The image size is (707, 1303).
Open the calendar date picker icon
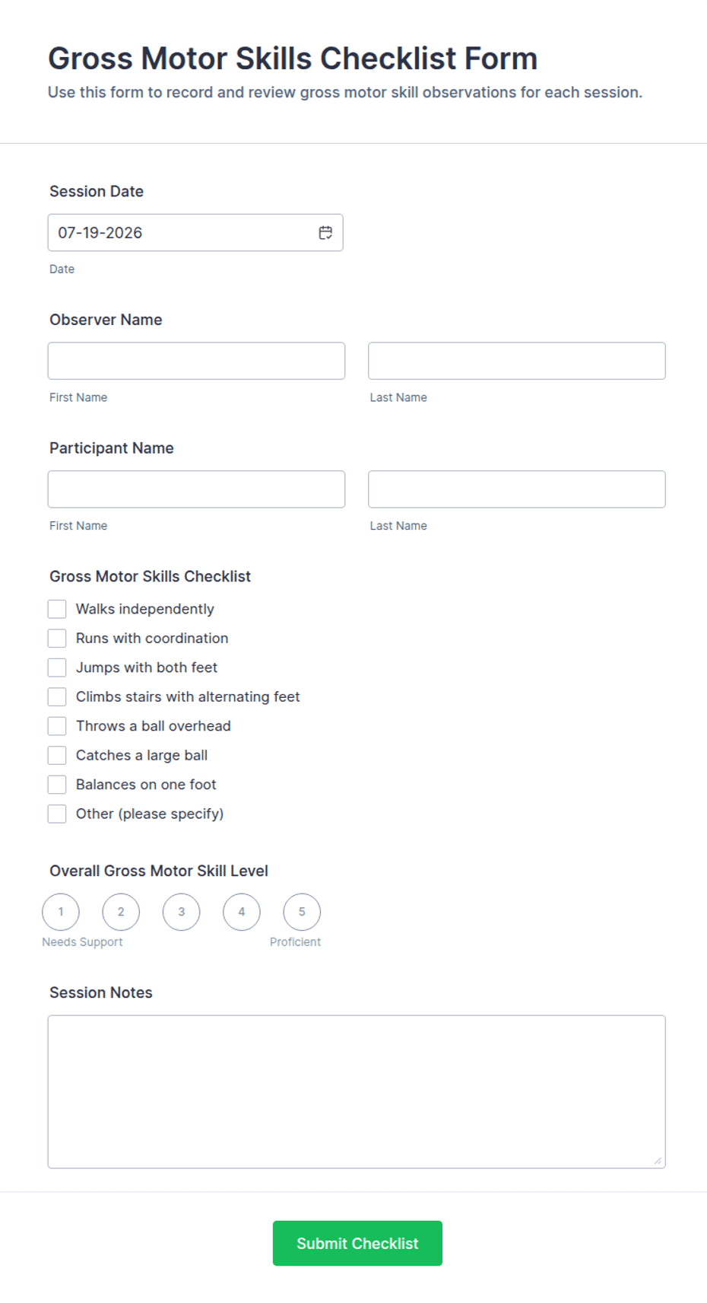click(x=325, y=233)
